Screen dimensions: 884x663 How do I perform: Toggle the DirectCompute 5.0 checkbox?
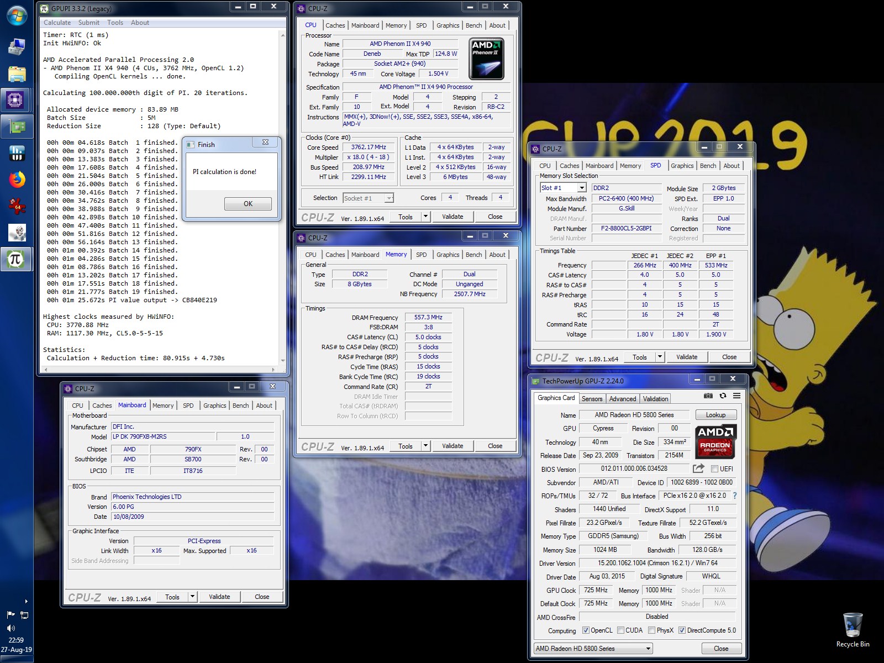click(x=682, y=630)
